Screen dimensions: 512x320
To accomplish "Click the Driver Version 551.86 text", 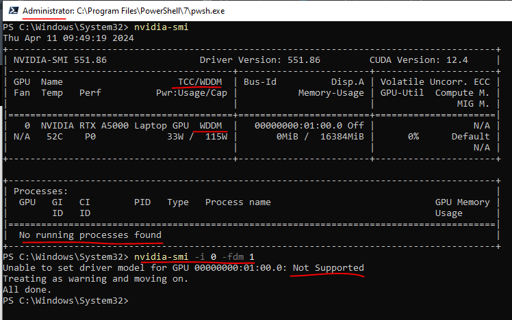I will click(259, 60).
